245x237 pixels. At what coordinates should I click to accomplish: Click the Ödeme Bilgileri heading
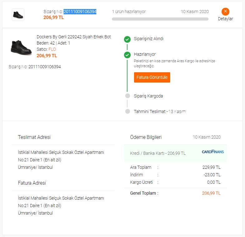coord(146,137)
